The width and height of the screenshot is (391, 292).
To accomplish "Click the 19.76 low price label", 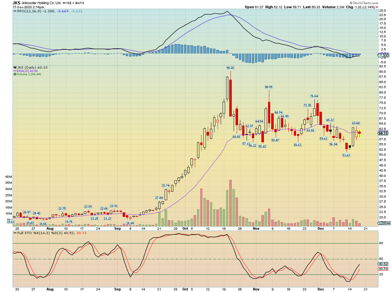I will pos(69,221).
